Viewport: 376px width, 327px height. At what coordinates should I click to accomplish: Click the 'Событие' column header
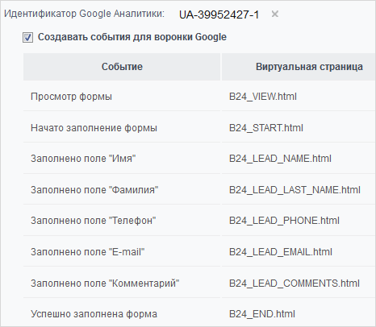122,67
